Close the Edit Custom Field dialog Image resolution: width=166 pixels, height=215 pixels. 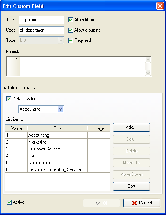pos(160,6)
